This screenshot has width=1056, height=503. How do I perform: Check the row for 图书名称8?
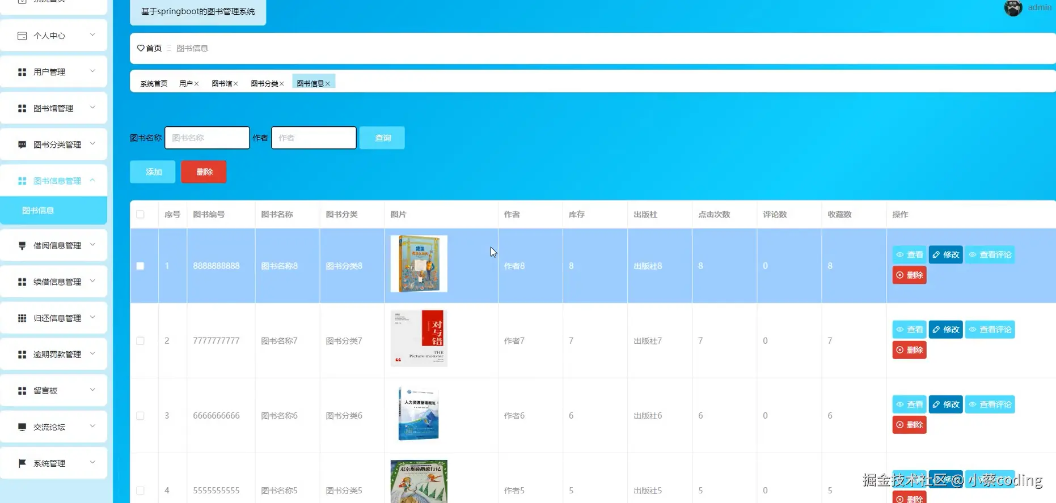click(x=140, y=266)
